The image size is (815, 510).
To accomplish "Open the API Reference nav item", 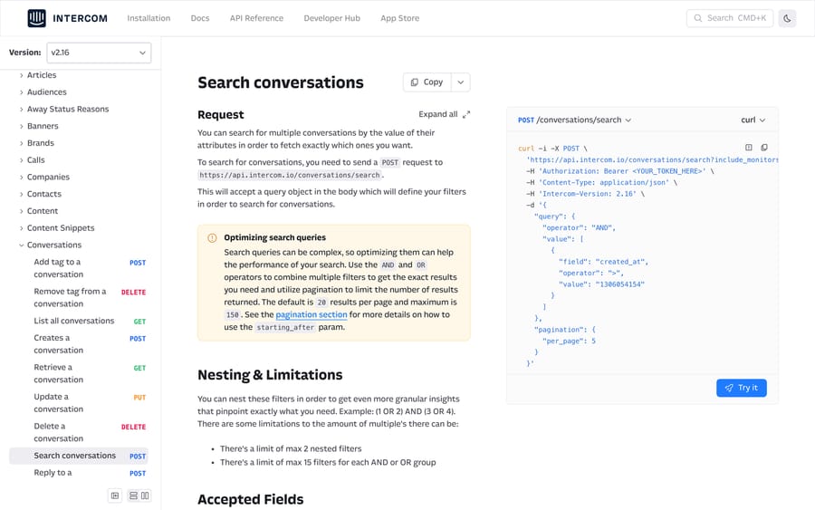I will click(257, 18).
